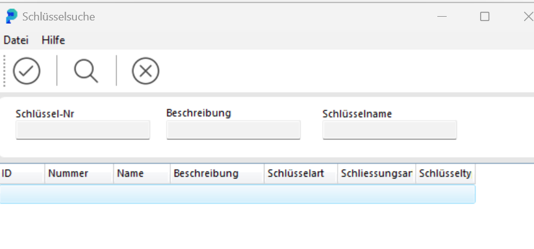Sort by the ID column header
Screen dimensions: 534x249
pos(22,173)
